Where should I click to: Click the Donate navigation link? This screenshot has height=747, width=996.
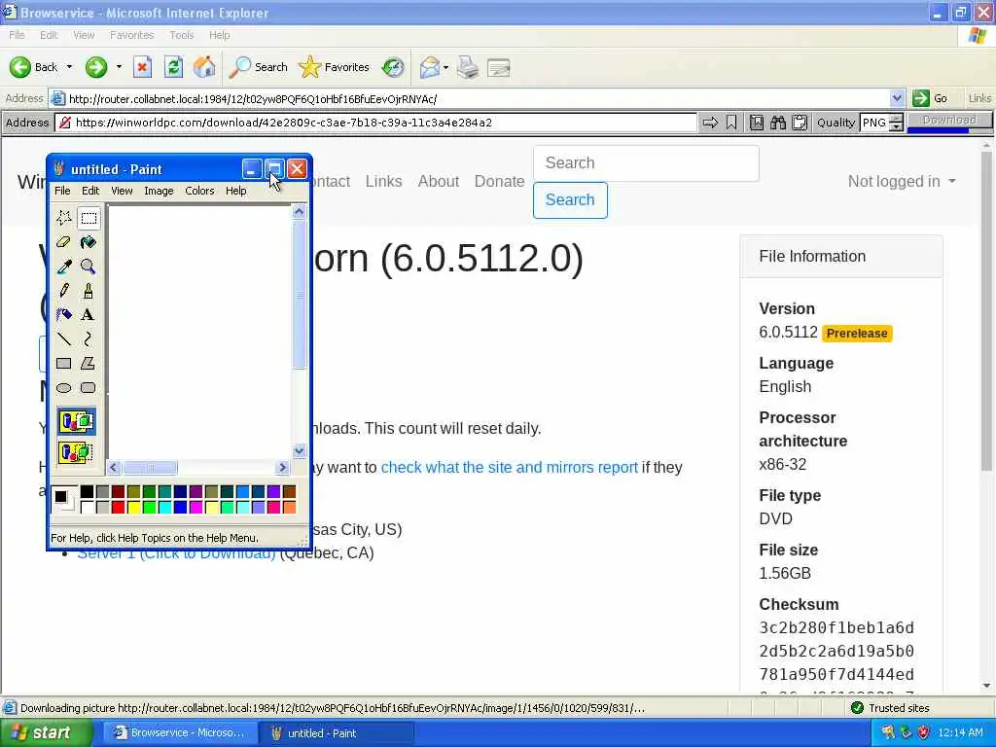[x=499, y=181]
